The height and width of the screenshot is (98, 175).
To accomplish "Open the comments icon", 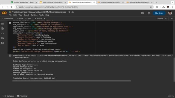I will tap(142, 13).
